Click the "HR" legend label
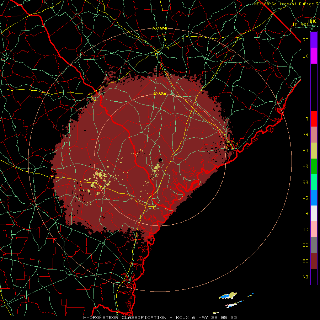 tap(305, 166)
